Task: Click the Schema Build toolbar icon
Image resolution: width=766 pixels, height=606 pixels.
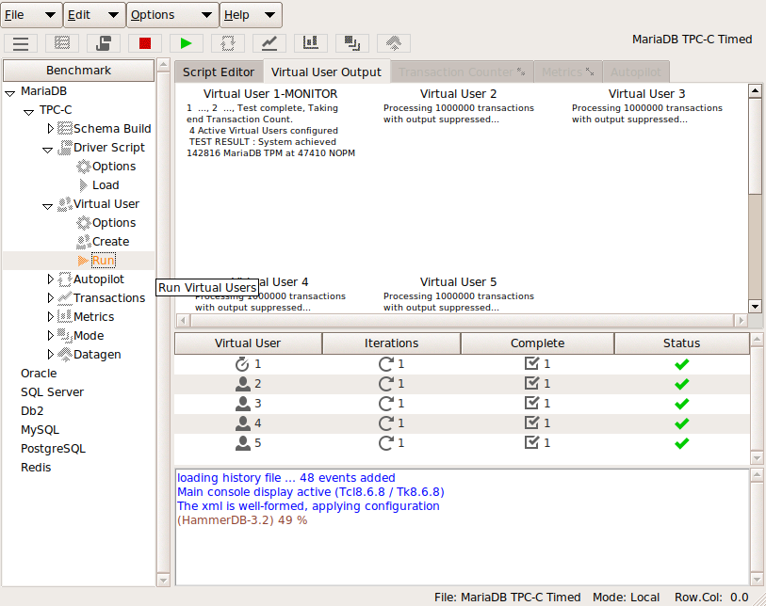Action: [x=62, y=43]
